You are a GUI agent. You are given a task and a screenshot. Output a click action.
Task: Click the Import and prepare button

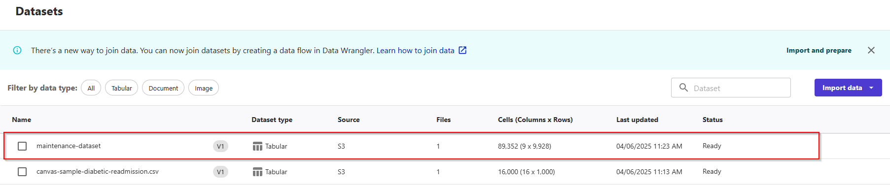(819, 50)
